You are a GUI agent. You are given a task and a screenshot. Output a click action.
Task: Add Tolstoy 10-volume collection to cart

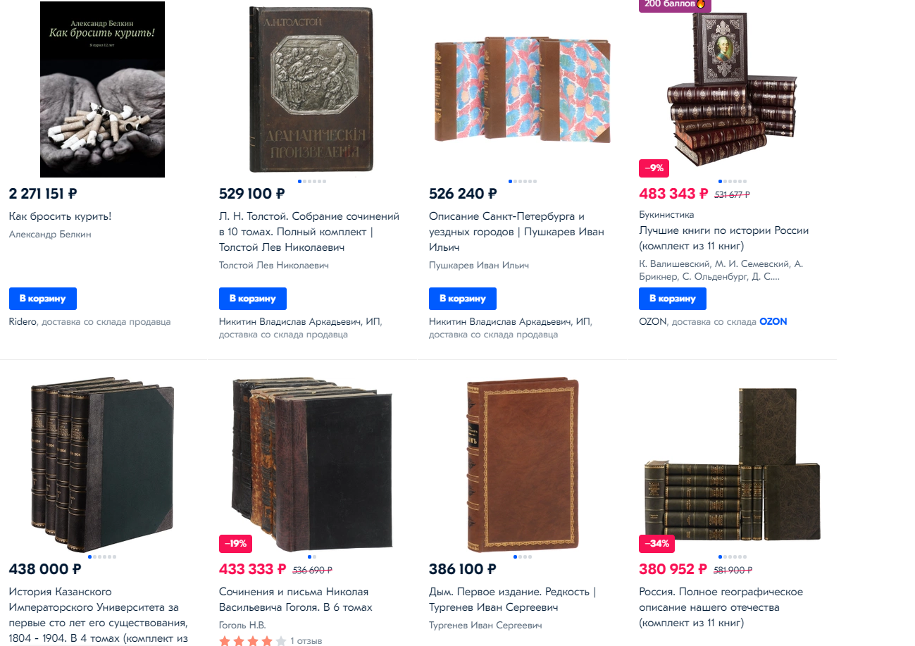(x=253, y=299)
